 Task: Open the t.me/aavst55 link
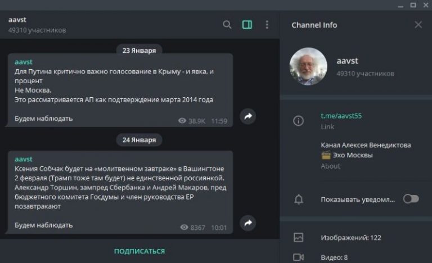[x=341, y=116]
